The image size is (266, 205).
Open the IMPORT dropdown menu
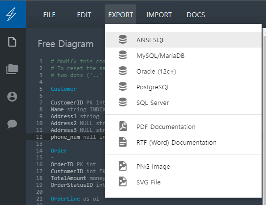[x=159, y=15]
